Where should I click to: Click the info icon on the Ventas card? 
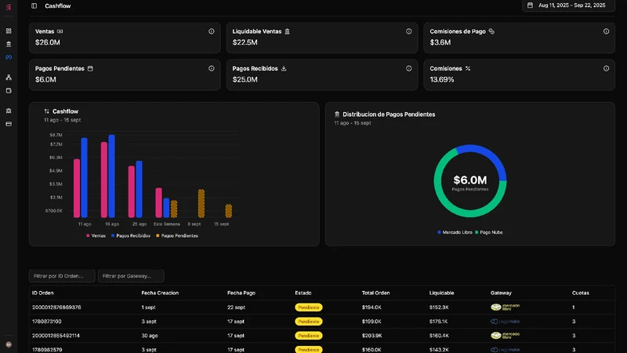211,31
